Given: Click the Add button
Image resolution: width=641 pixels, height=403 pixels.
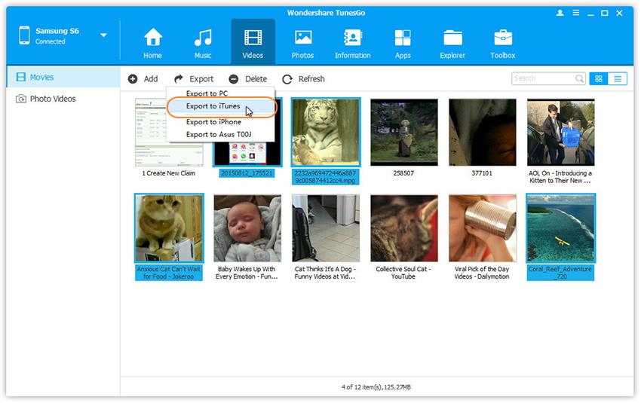Looking at the screenshot, I should [143, 79].
